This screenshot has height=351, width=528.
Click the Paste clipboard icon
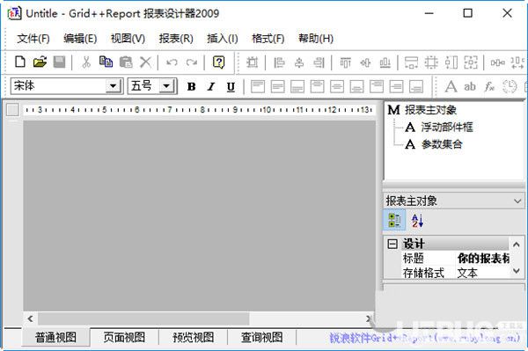click(x=126, y=62)
